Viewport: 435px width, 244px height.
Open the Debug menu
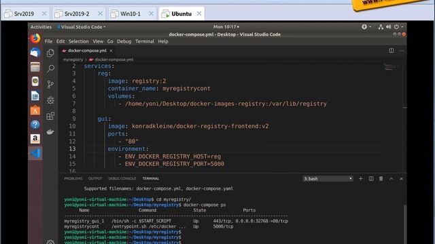[x=124, y=41]
